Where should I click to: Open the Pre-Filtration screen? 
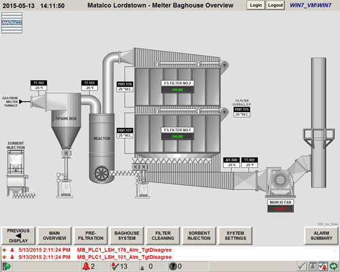pos(90,236)
